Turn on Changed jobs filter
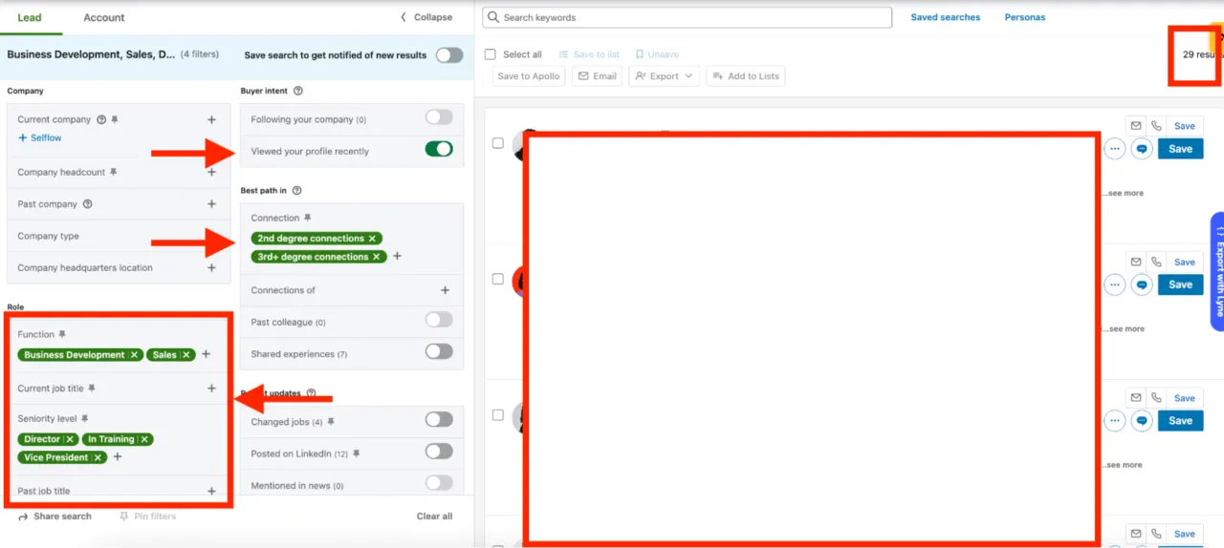 (x=439, y=419)
